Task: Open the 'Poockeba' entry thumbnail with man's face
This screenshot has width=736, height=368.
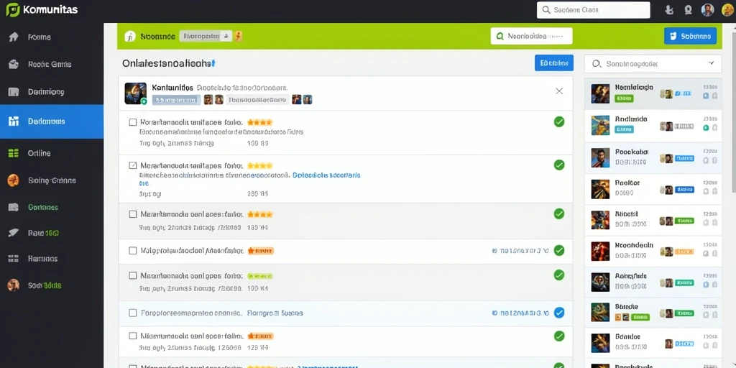Action: pos(600,157)
